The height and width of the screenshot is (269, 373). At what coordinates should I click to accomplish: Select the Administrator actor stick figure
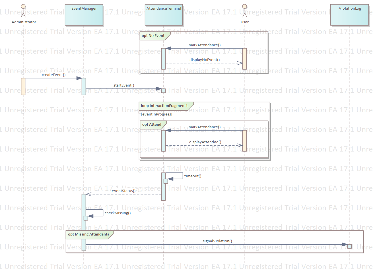tap(23, 11)
